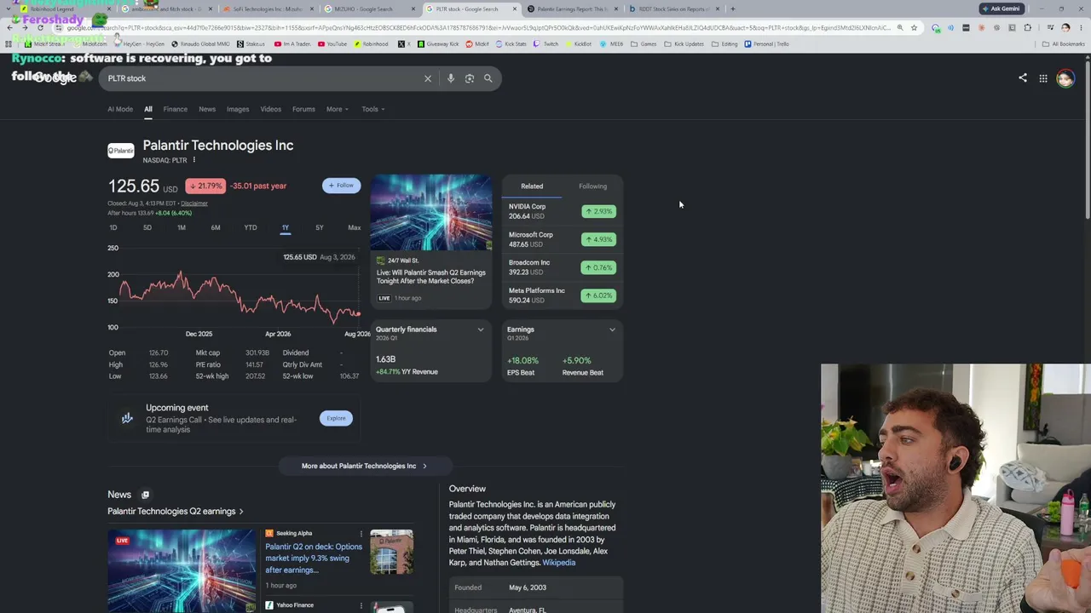
Task: Open the Games bookmark folder
Action: pos(644,43)
